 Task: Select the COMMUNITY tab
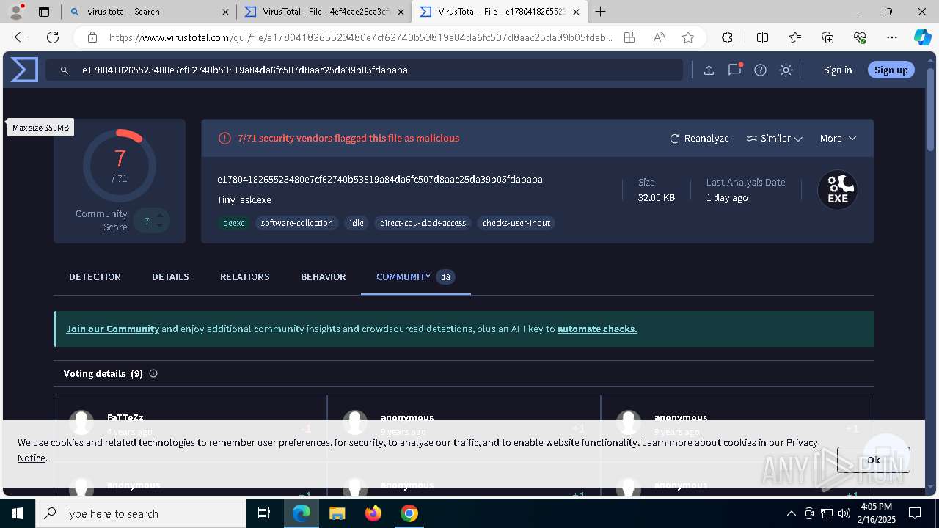coord(415,276)
